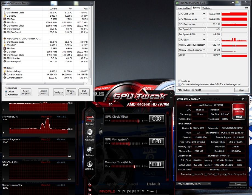This screenshot has height=195, width=252.
Task: Load GPU Tweak profile 1
Action: click(119, 191)
